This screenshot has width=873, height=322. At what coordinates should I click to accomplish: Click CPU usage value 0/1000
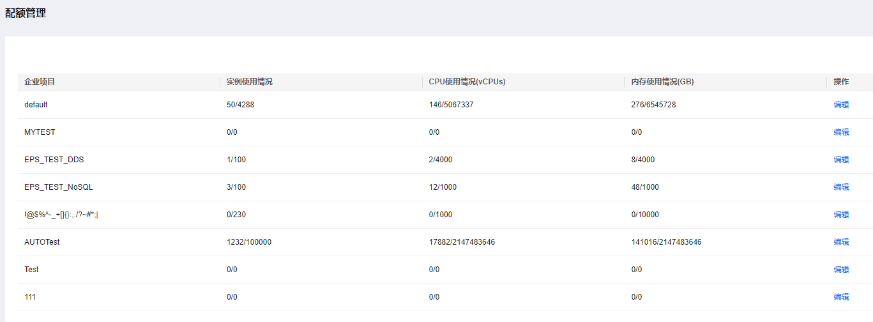pos(441,215)
